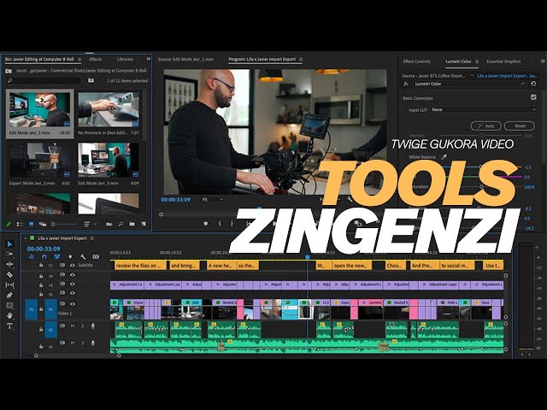Expand Source clip chevron in Lumetri panel
Screen dimensions: 547x410
click(x=472, y=76)
